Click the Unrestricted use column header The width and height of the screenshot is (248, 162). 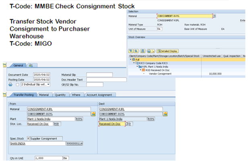click(x=212, y=56)
